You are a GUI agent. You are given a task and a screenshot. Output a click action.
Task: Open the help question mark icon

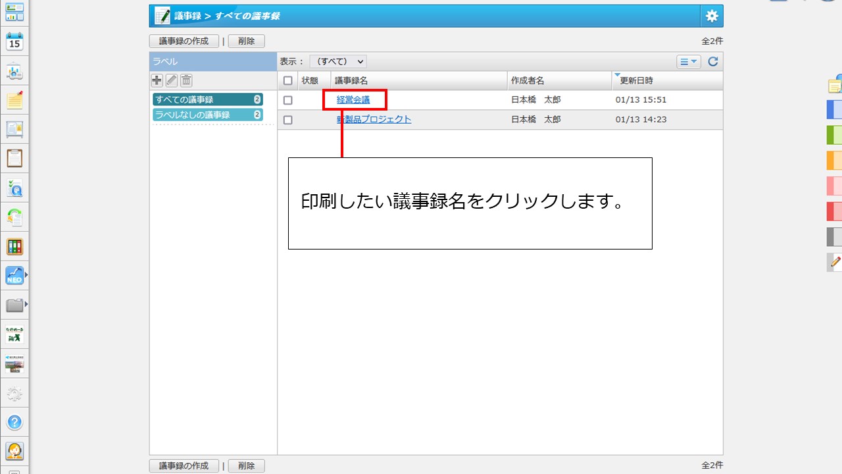(14, 422)
